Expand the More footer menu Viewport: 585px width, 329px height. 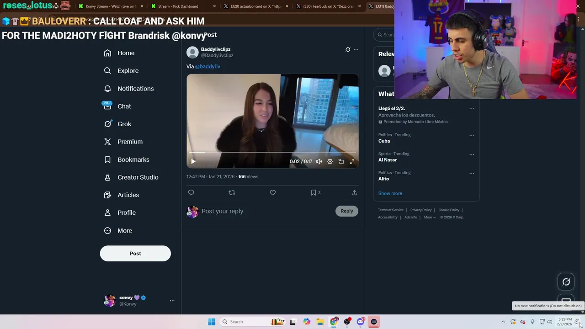point(430,218)
